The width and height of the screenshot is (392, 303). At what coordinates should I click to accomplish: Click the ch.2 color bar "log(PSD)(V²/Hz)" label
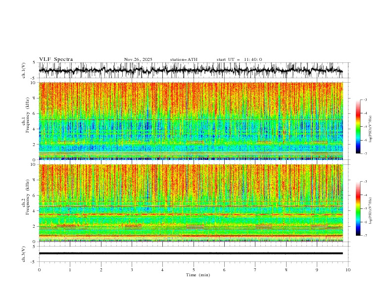coord(370,210)
